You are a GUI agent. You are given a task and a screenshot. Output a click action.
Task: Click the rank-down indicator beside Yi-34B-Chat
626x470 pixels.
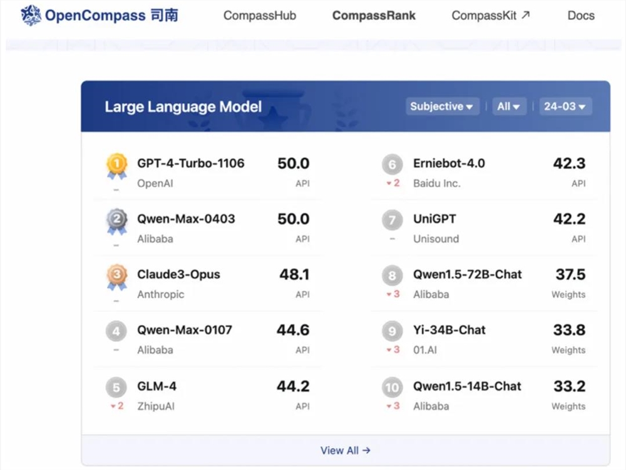392,350
